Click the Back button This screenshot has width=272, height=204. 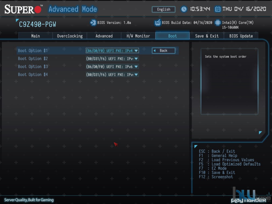163,51
